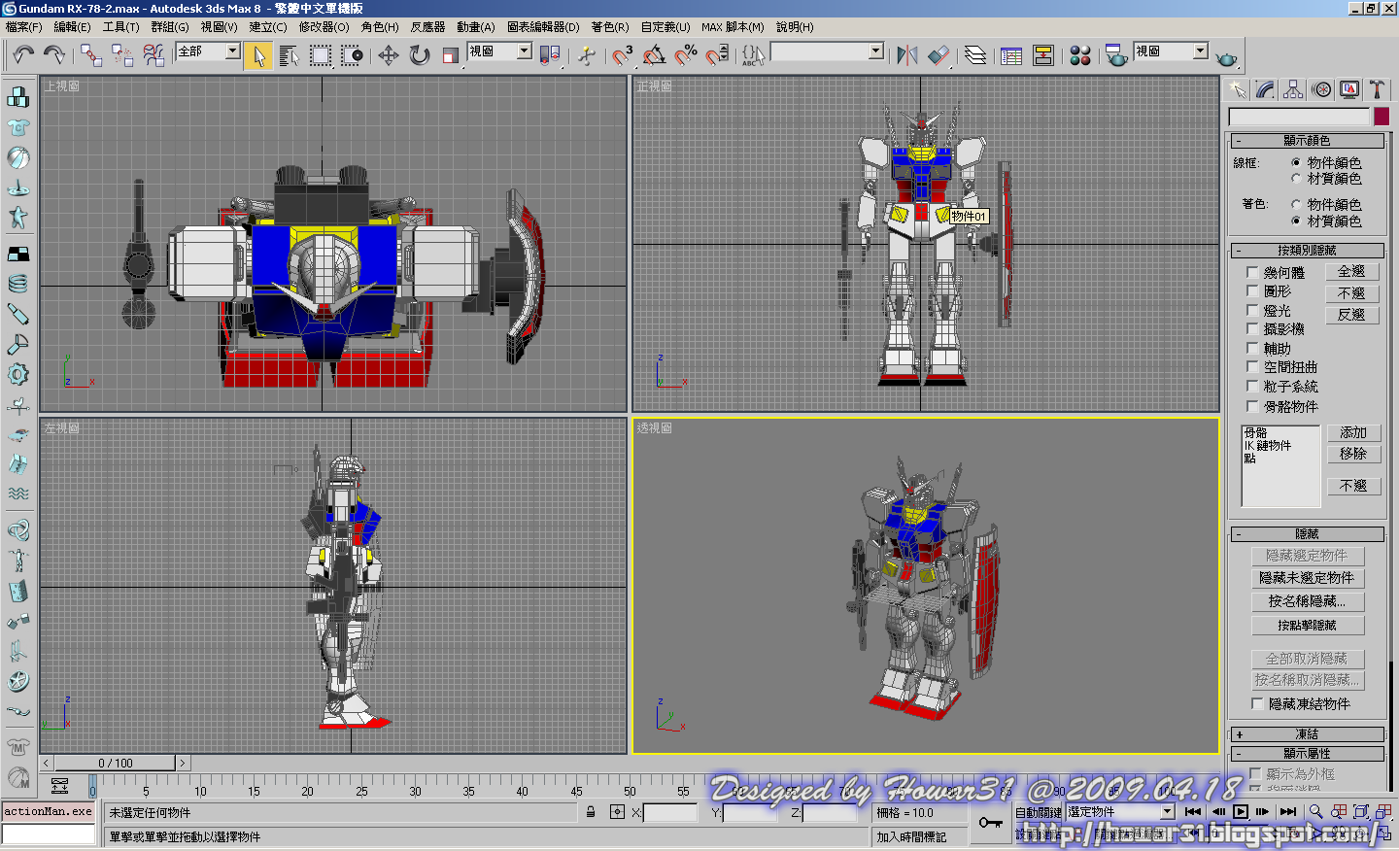Click the object color swatch beside name field
This screenshot has height=851, width=1399.
(x=1382, y=117)
